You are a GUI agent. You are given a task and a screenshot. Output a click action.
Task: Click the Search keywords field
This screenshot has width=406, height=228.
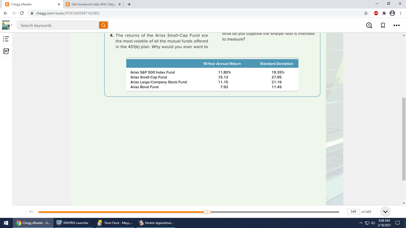click(58, 25)
